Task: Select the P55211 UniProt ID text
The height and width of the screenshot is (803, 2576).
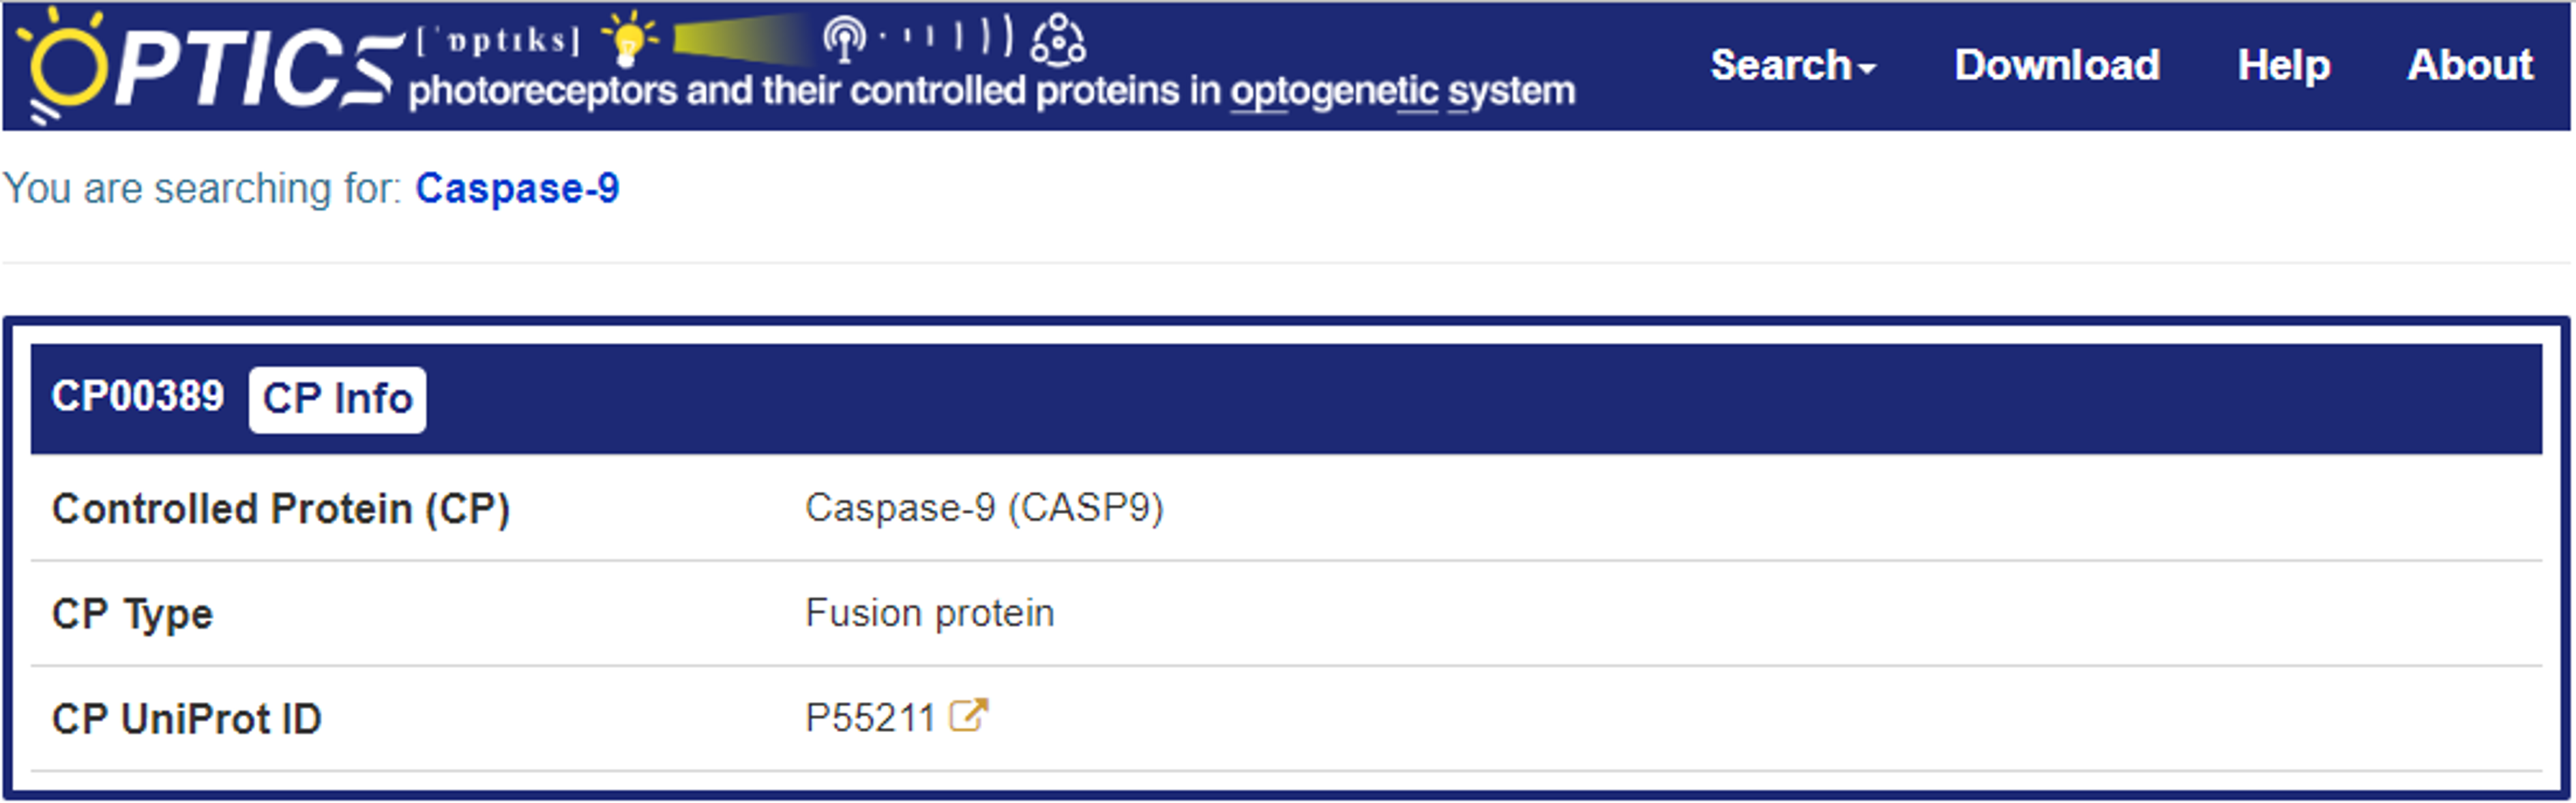Action: coord(870,718)
